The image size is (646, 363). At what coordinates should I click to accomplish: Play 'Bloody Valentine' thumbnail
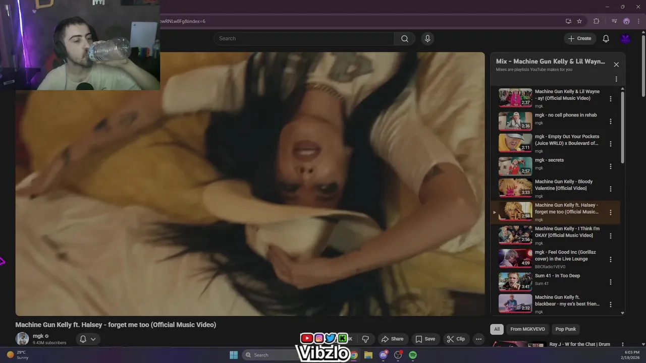click(x=515, y=188)
